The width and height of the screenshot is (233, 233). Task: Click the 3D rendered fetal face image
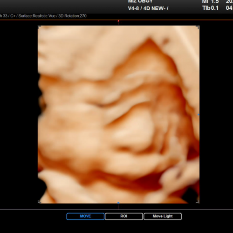(118, 115)
